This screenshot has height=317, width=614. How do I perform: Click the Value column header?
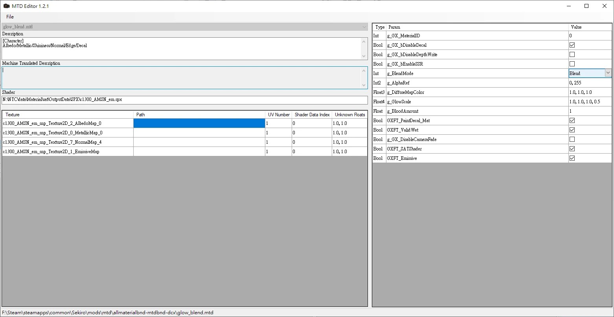(590, 27)
